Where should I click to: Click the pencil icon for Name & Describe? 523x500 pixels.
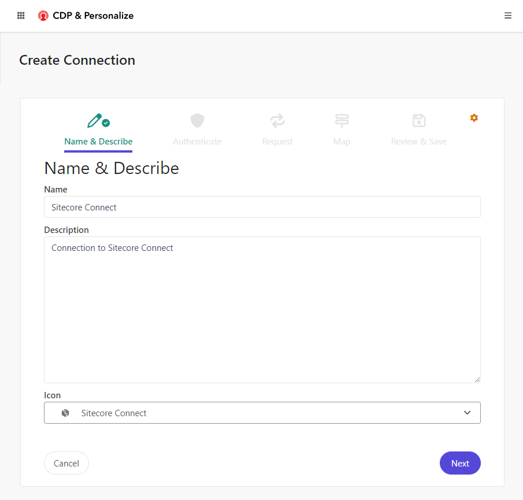[95, 121]
